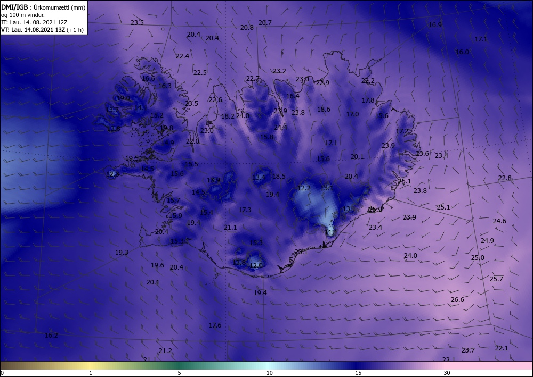Select the map value 23.7
Image resolution: width=533 pixels, height=377 pixels.
click(x=468, y=350)
